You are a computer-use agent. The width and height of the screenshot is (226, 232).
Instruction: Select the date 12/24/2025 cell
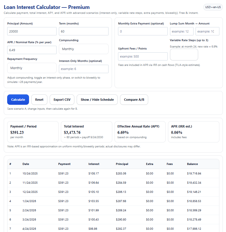[30, 192]
